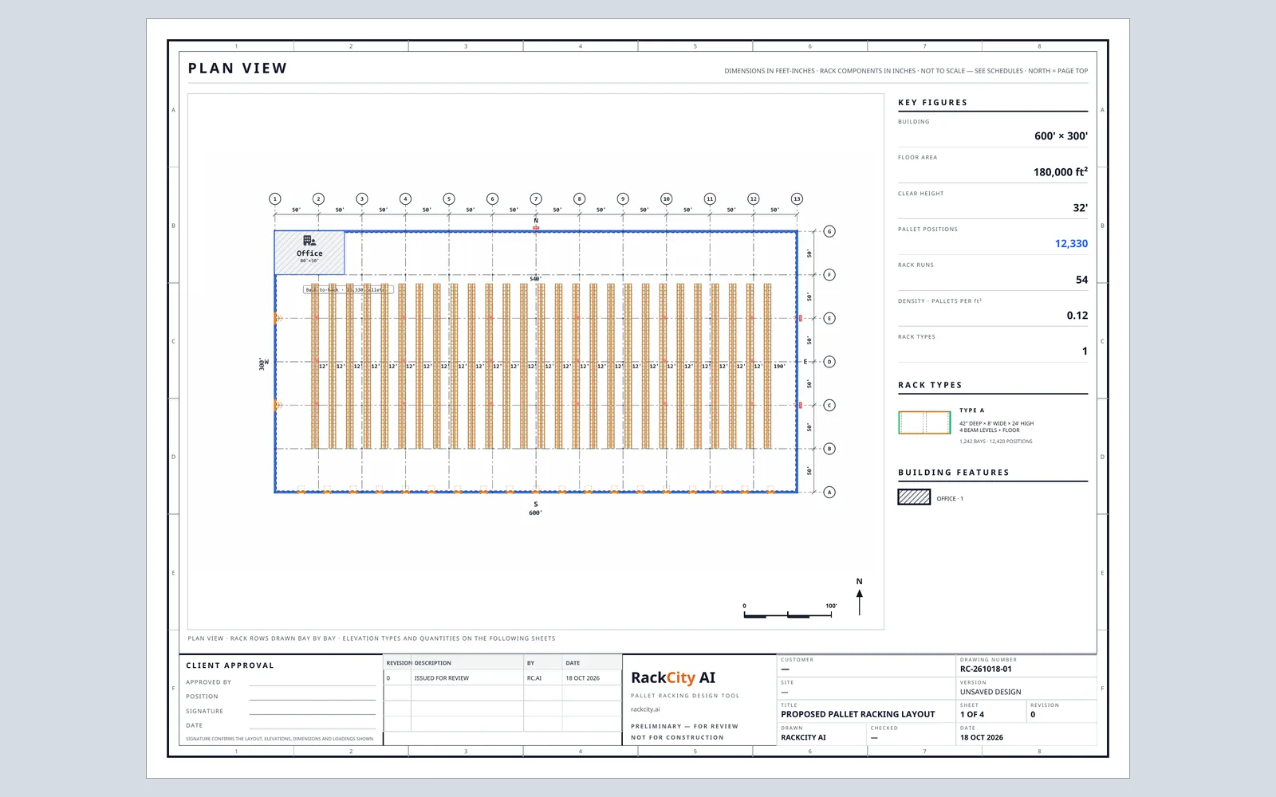Click the red door marker on the north wall
This screenshot has width=1276, height=797.
pos(536,228)
